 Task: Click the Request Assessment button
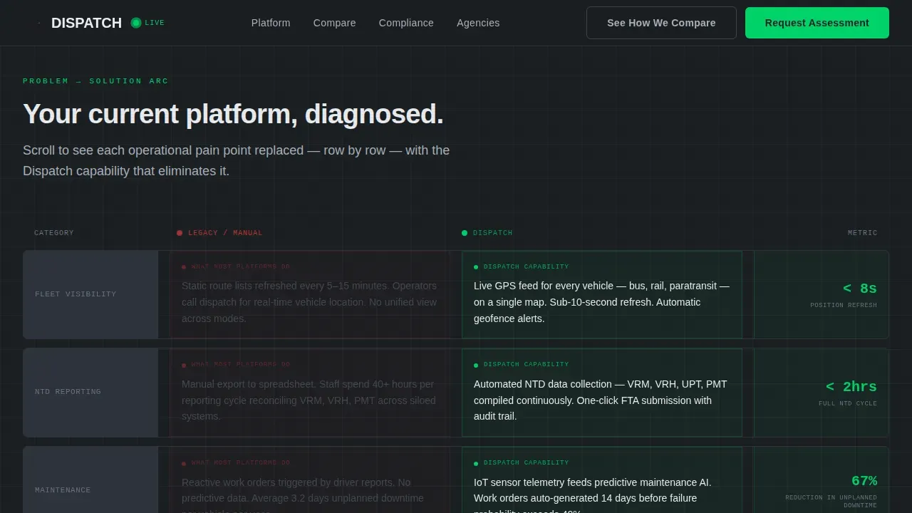coord(817,23)
